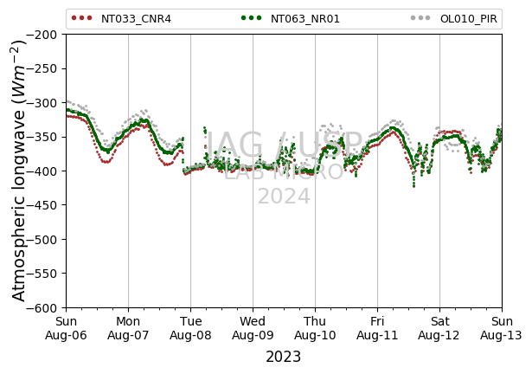
Task: Click the red NT033_CNR4 legend marker
Action: coord(82,18)
